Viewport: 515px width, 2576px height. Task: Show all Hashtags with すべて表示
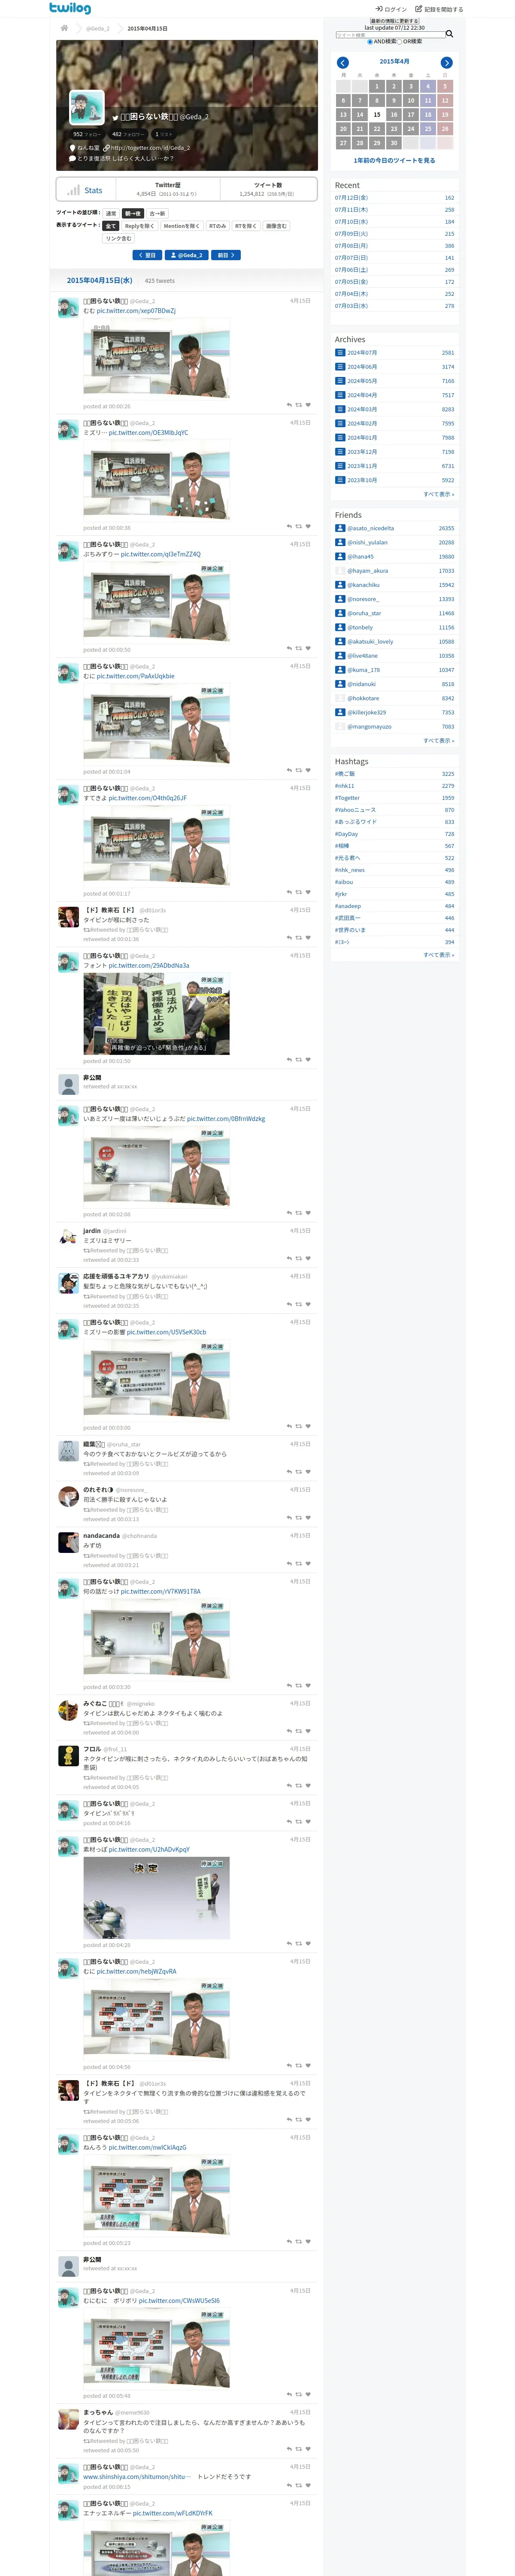tap(438, 955)
